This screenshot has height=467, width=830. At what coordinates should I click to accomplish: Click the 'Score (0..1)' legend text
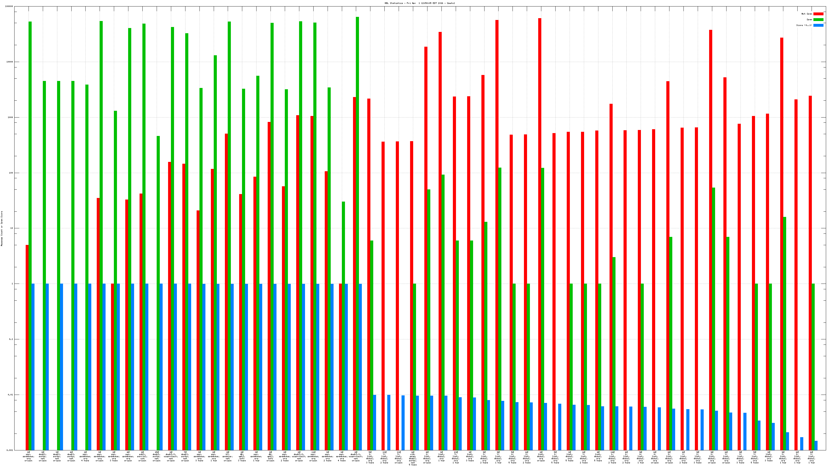(x=804, y=25)
